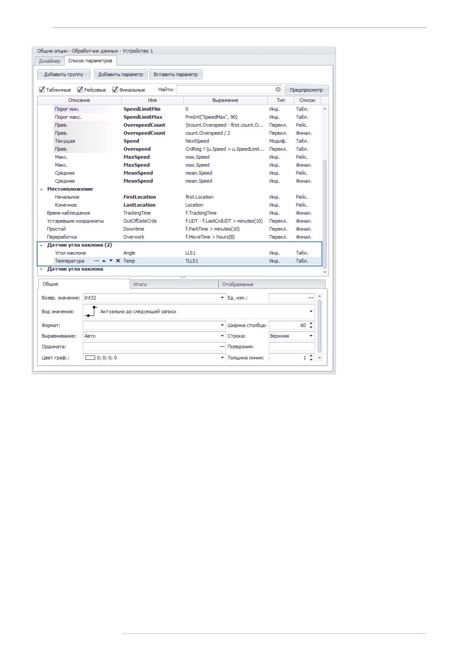Screen dimensions: 457x649
Task: Clear the Найти search field
Action: click(x=278, y=90)
